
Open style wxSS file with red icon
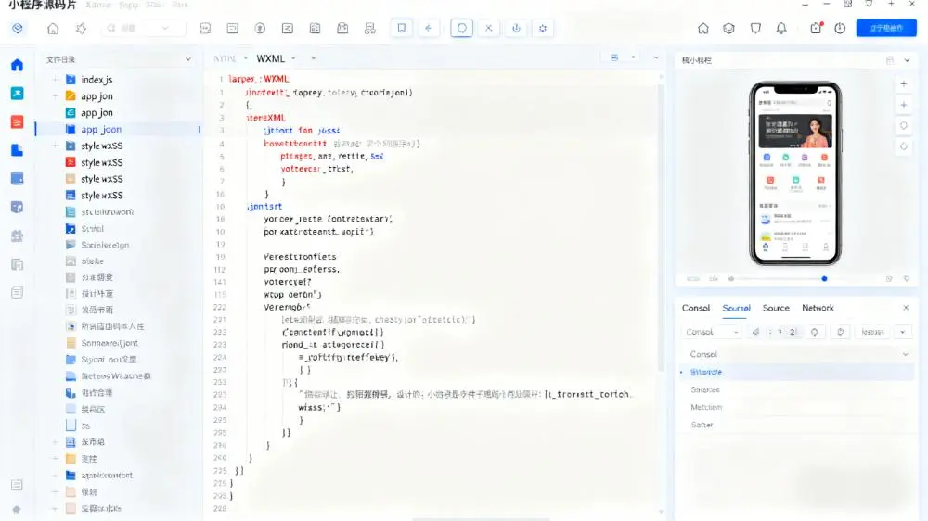point(102,162)
